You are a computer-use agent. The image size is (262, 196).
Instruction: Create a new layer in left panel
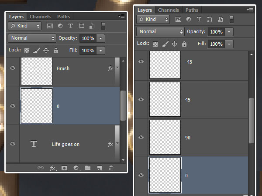(99, 168)
